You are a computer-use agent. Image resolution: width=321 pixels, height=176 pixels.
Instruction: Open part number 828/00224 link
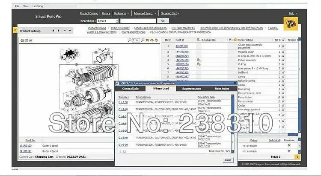182,56
